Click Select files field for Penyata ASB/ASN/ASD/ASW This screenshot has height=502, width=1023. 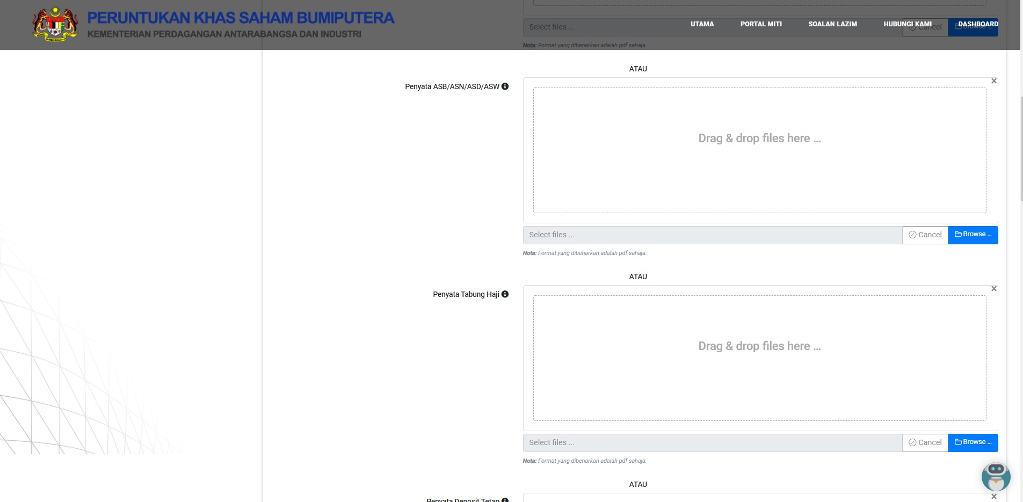(x=712, y=235)
